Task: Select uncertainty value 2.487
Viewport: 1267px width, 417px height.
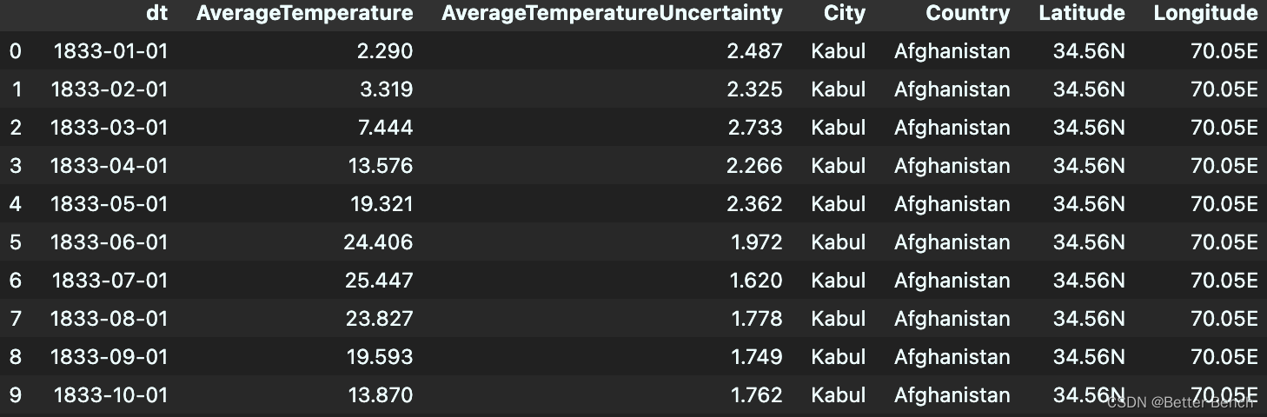Action: 755,51
